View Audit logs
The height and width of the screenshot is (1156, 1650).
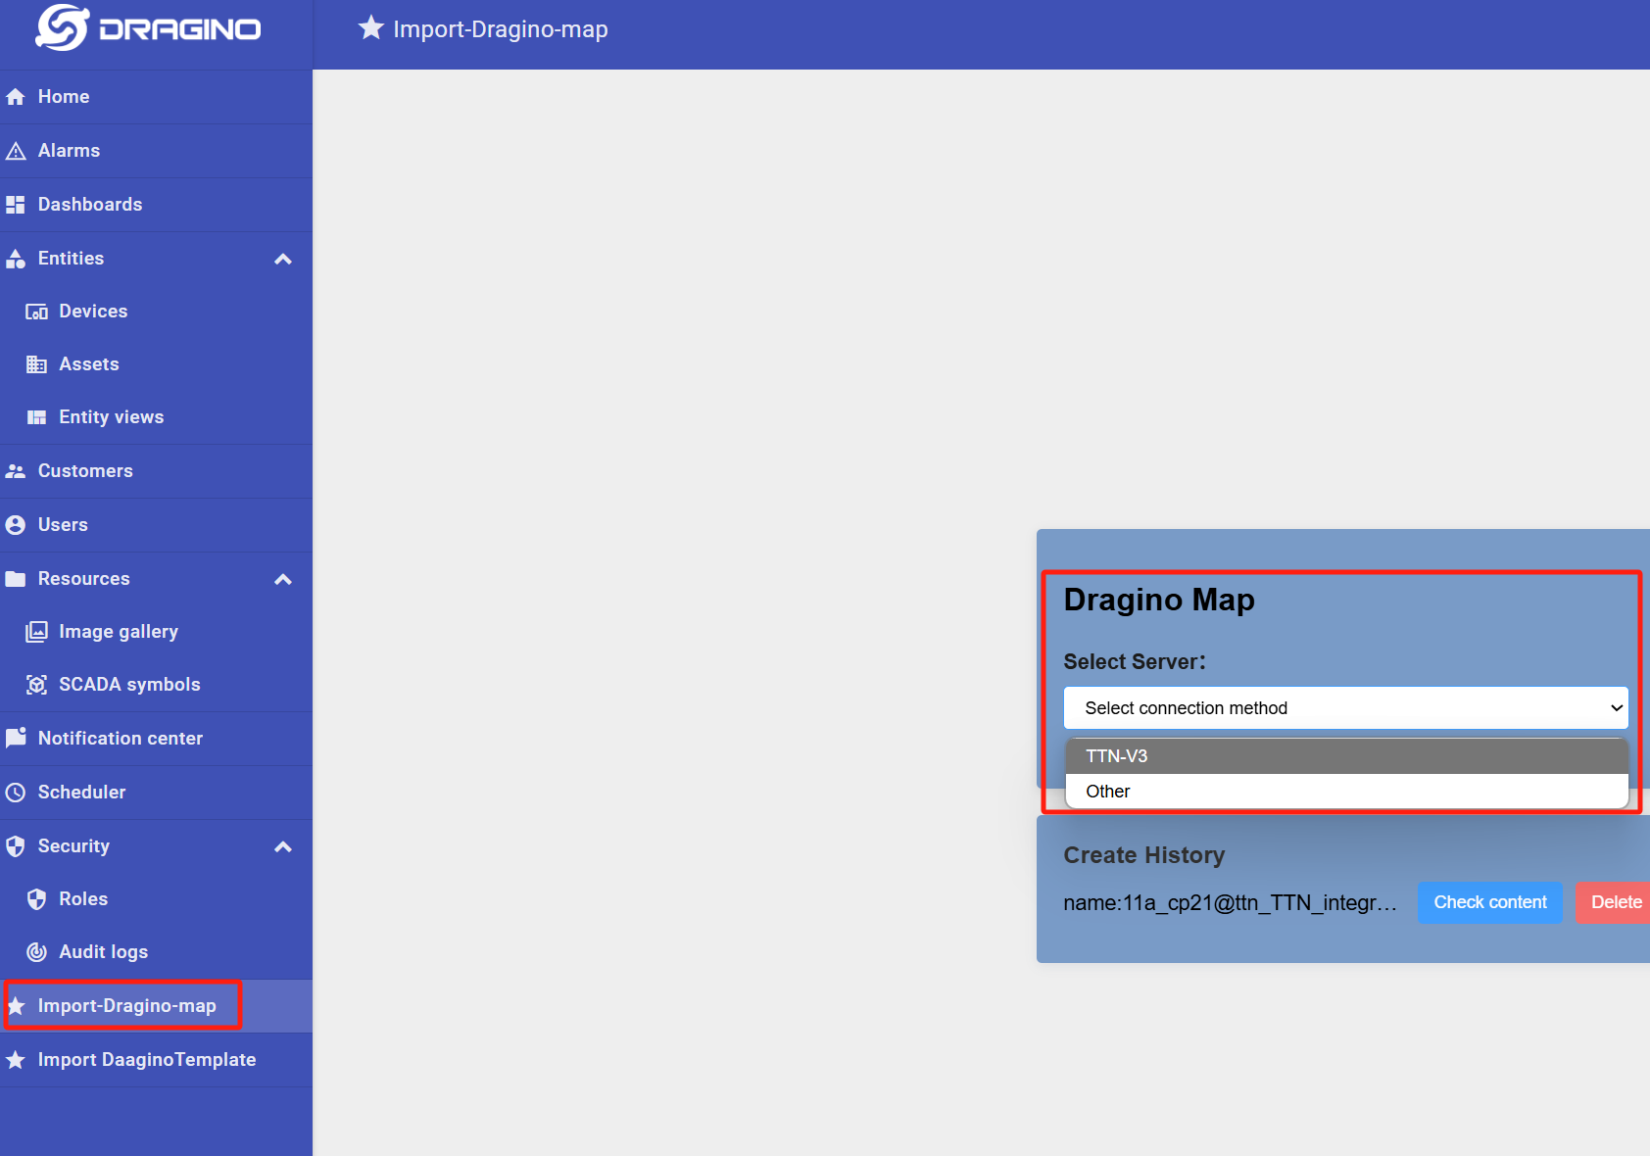(156, 952)
